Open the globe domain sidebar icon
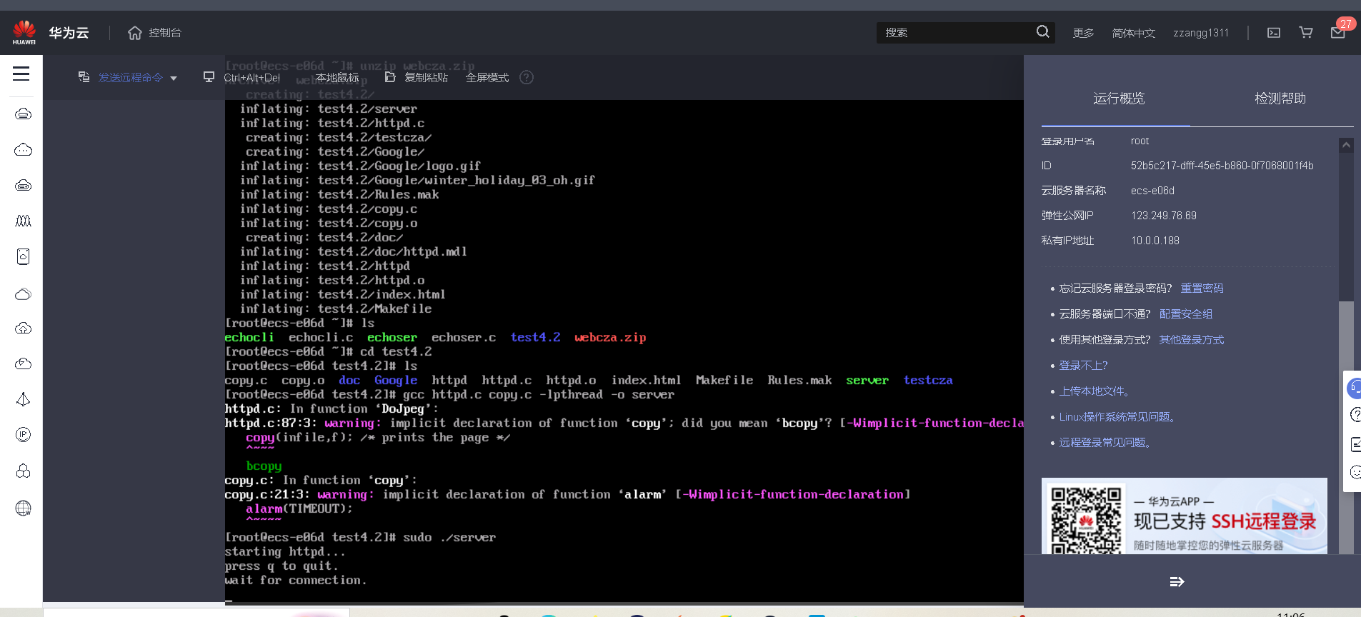The width and height of the screenshot is (1361, 617). tap(23, 508)
